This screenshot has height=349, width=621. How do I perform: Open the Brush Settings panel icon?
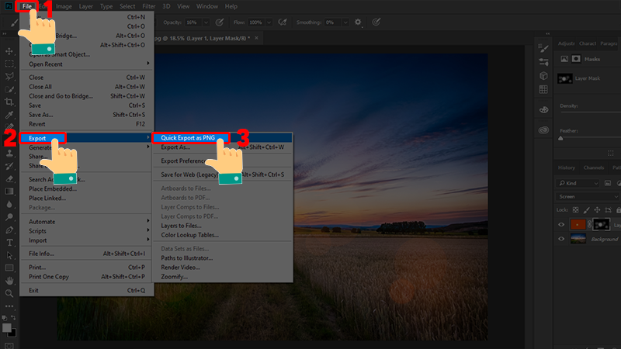click(x=543, y=49)
